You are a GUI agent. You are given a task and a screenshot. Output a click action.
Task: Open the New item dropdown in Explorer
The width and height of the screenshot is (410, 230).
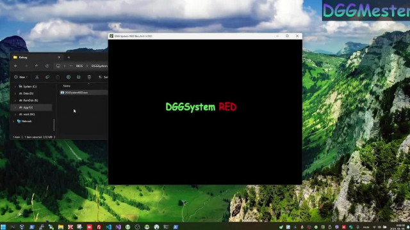tap(21, 77)
